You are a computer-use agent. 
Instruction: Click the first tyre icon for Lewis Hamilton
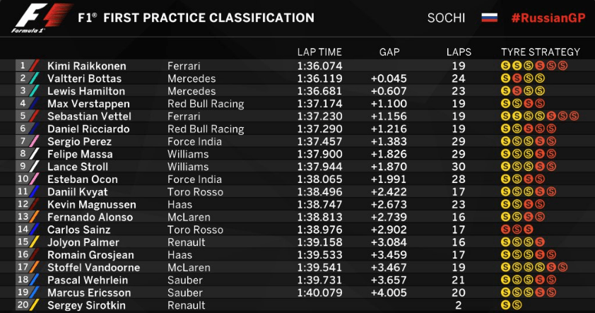click(x=505, y=90)
